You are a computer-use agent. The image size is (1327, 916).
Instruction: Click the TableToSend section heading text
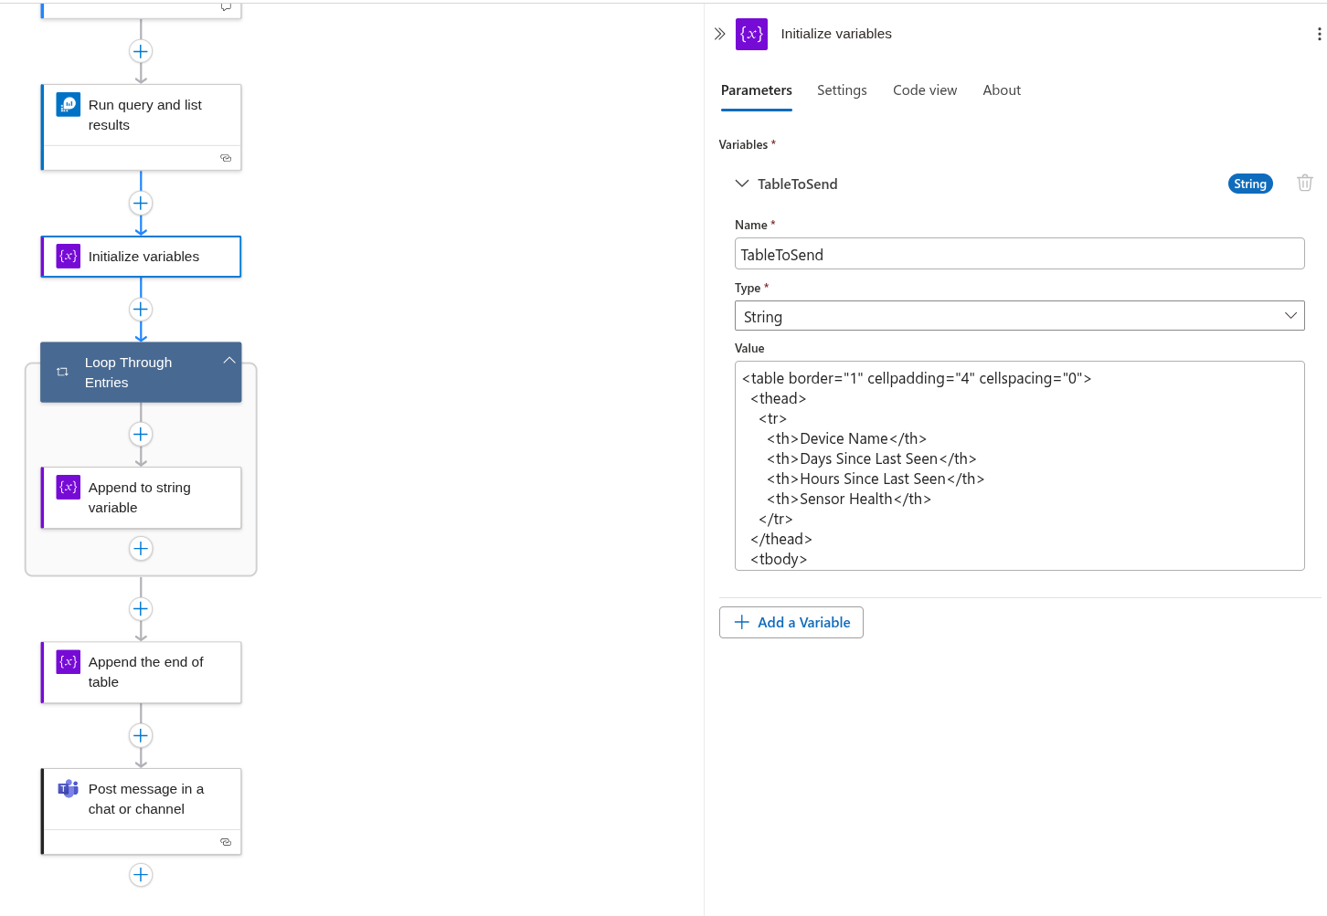click(797, 184)
